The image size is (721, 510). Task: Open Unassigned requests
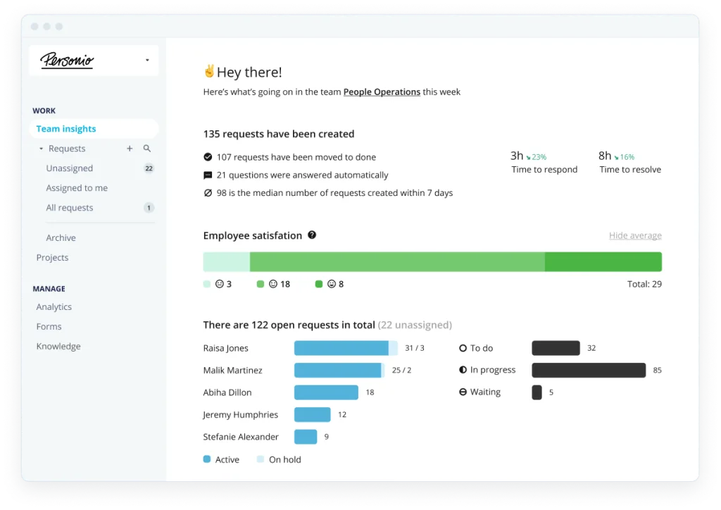pyautogui.click(x=70, y=168)
